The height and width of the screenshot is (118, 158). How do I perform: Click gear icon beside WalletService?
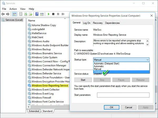coord(29,33)
